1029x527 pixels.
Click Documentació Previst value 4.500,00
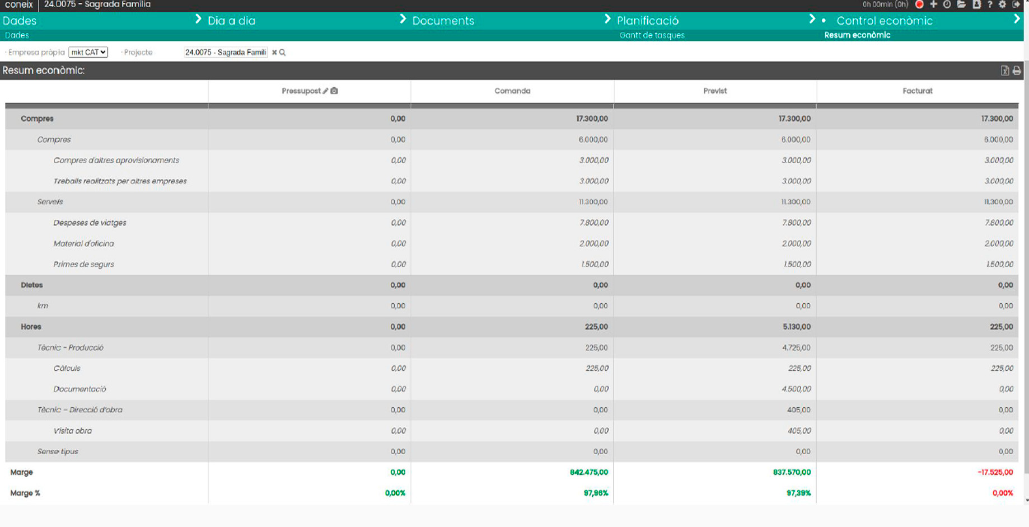click(x=796, y=389)
